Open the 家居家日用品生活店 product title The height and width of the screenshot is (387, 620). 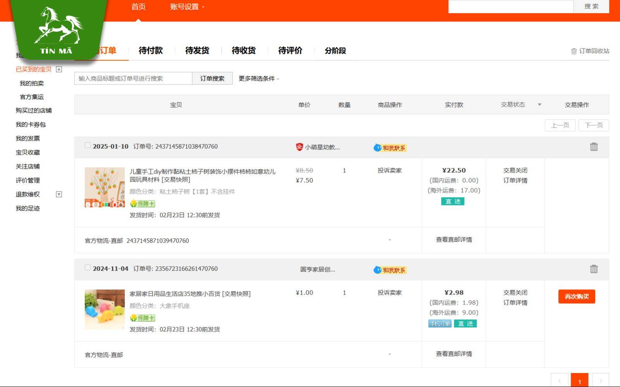(x=190, y=294)
